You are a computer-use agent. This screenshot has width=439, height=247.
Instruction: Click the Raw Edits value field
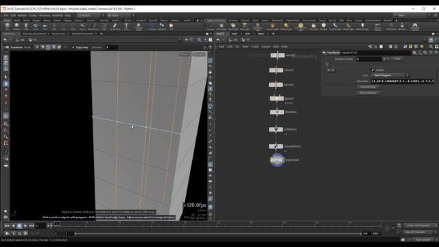pyautogui.click(x=403, y=81)
